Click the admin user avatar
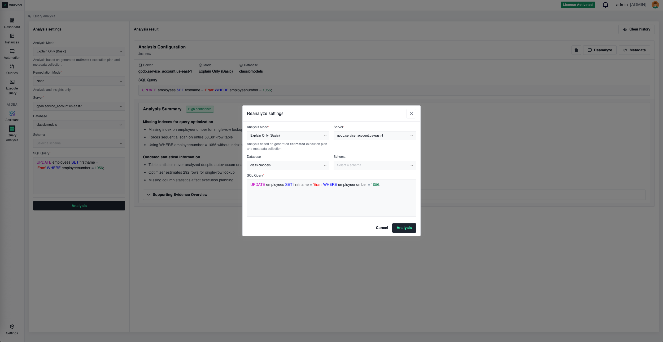This screenshot has height=342, width=663. [655, 5]
